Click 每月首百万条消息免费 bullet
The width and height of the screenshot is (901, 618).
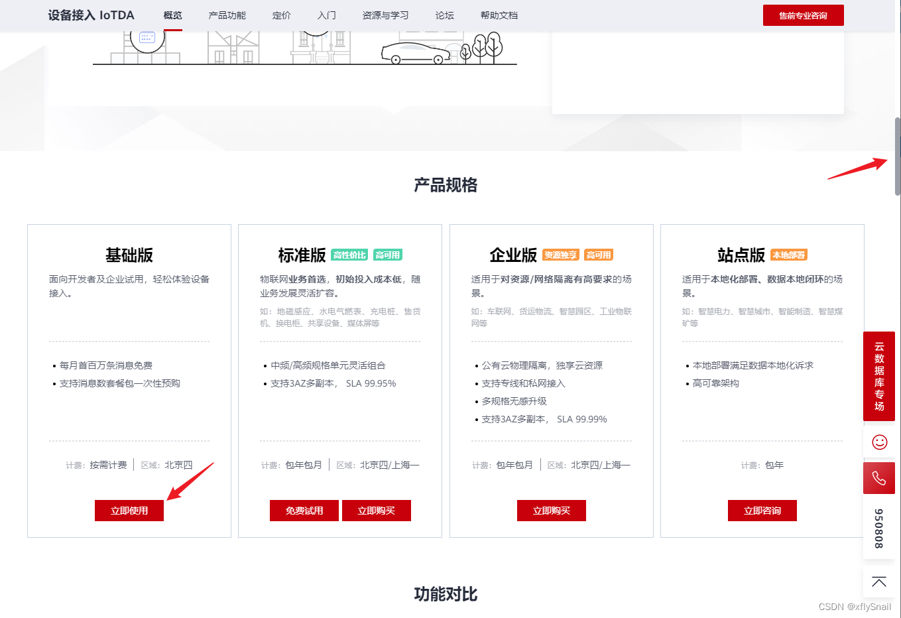[106, 365]
